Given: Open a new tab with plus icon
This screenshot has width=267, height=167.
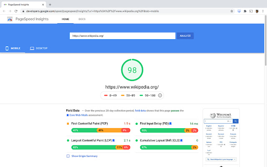Looking at the screenshot, I should tap(50, 5).
